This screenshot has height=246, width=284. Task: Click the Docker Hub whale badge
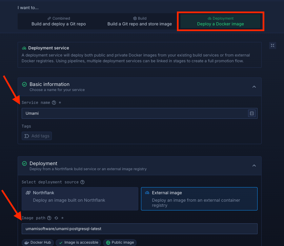tap(37, 242)
